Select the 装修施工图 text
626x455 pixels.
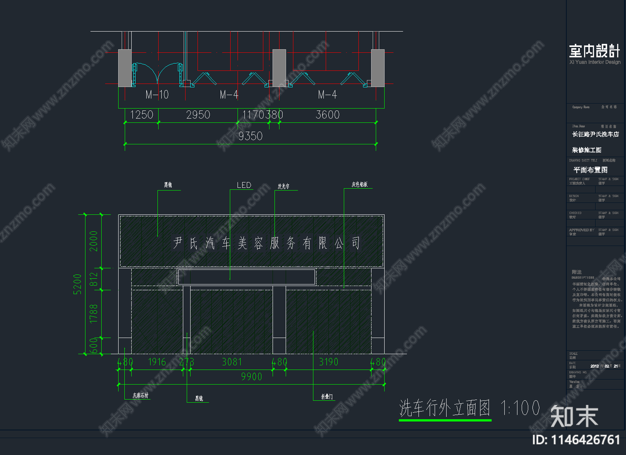(586, 150)
